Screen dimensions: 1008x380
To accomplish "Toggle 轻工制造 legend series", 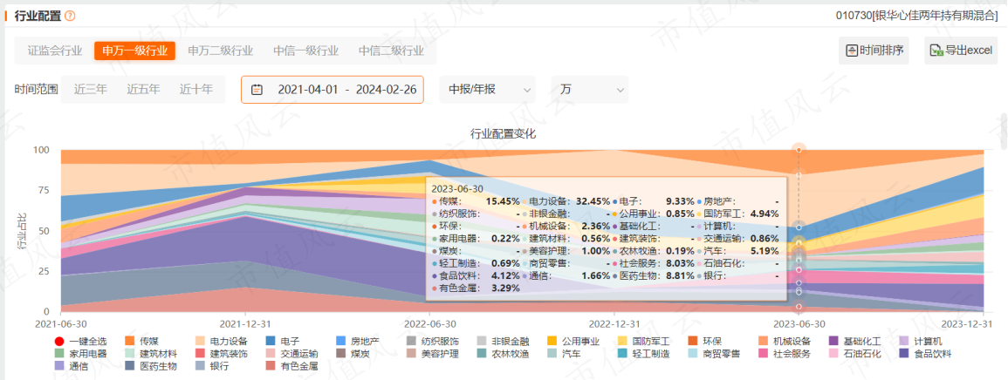I will point(643,354).
